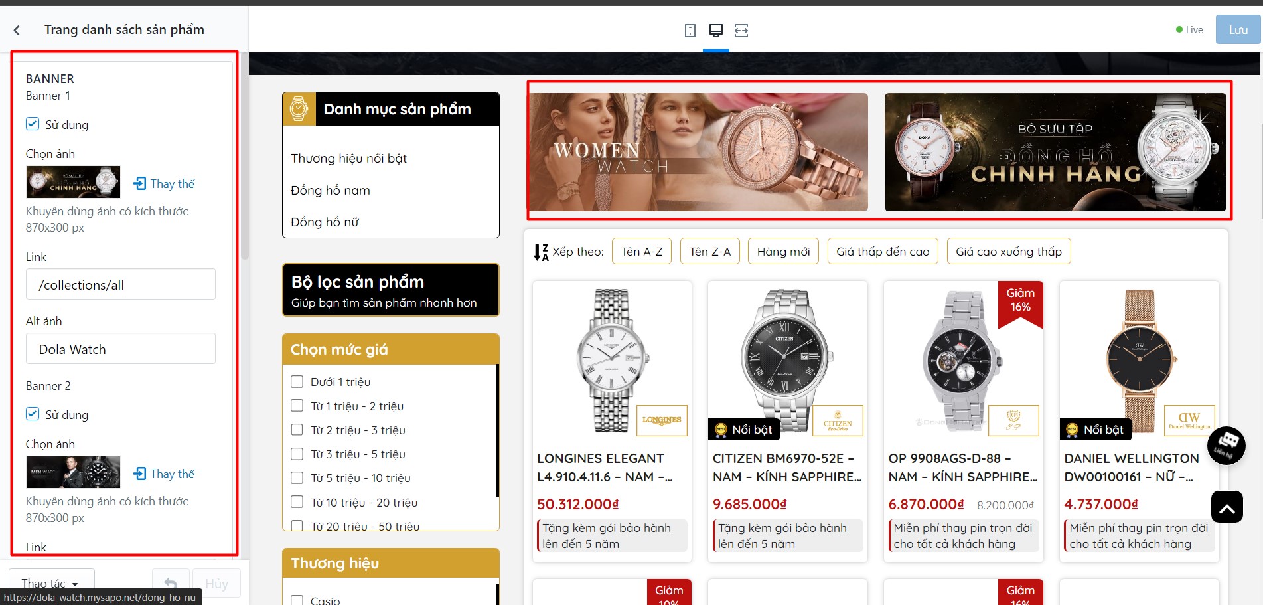
Task: Uncheck Sử dụng for Banner 2
Action: [33, 414]
